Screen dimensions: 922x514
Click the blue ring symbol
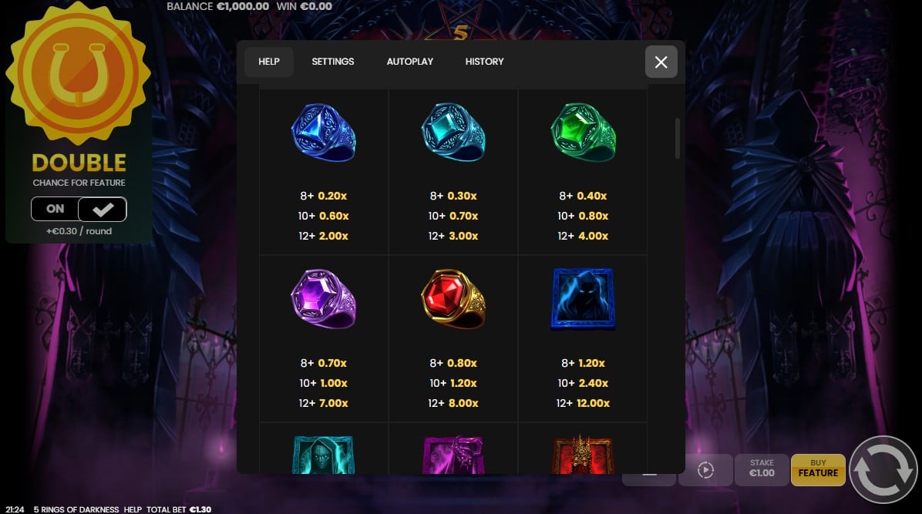324,133
